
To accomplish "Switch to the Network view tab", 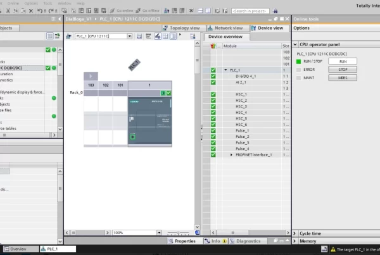I will click(225, 28).
